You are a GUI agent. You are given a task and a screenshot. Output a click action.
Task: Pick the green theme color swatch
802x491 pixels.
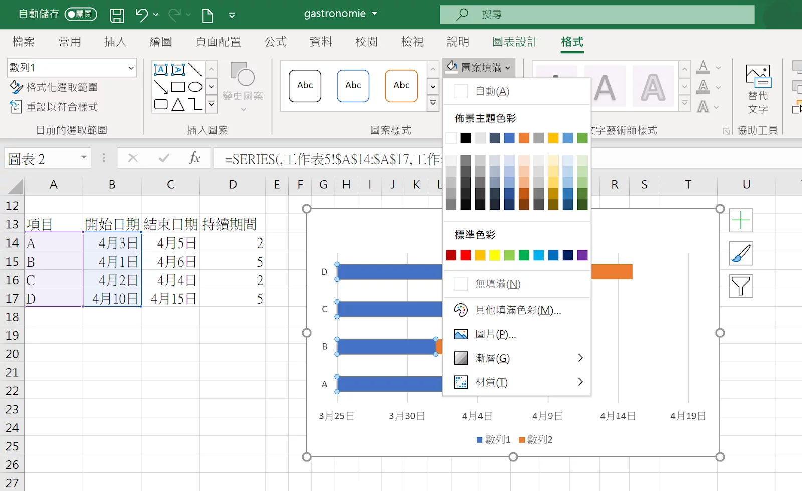coord(582,138)
